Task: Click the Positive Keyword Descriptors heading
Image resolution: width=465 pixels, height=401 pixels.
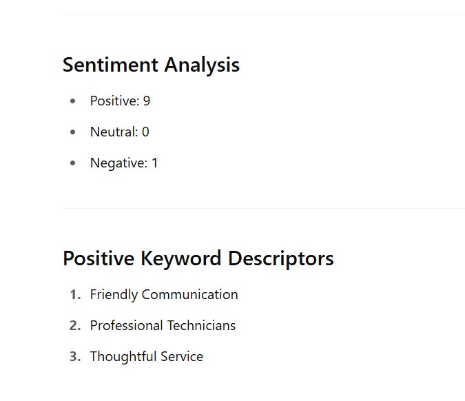Action: [x=198, y=258]
